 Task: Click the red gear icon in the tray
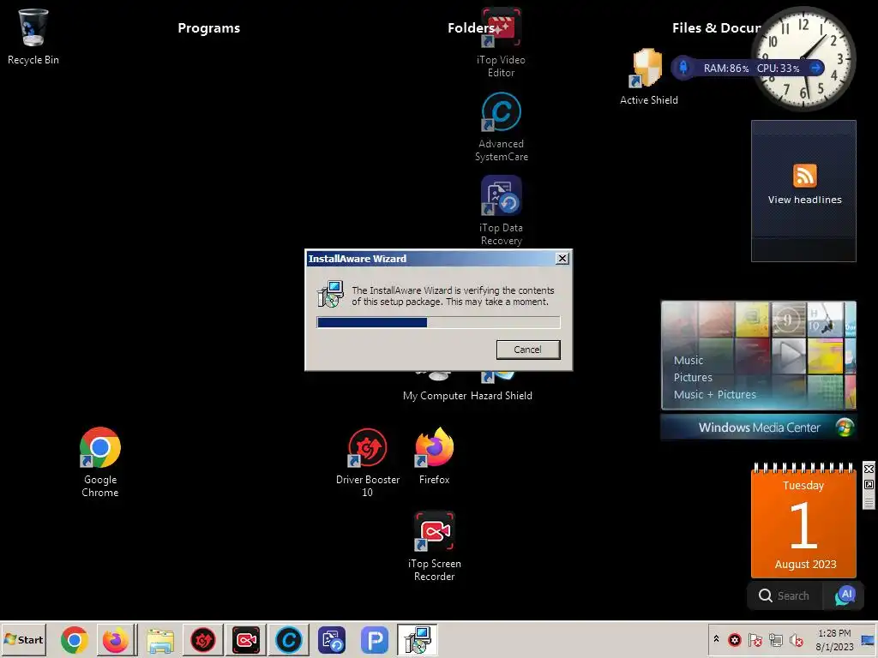pyautogui.click(x=735, y=640)
